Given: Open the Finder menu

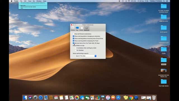Looking at the screenshot, I should [x=16, y=1].
